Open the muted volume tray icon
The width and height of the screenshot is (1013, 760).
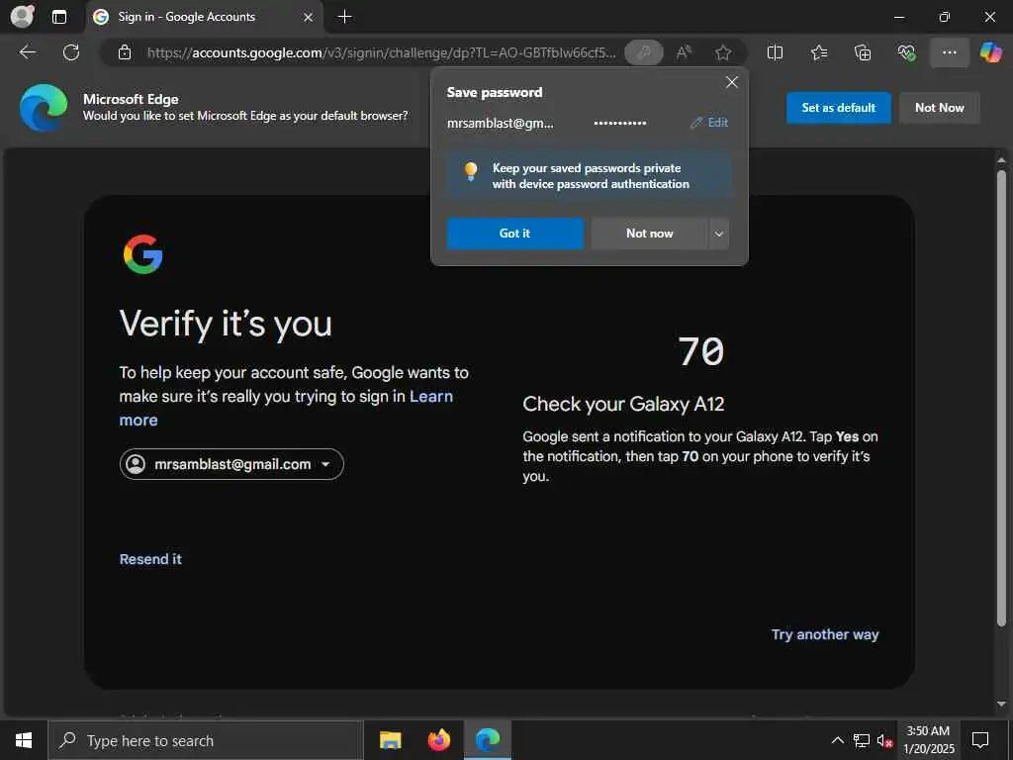click(884, 740)
